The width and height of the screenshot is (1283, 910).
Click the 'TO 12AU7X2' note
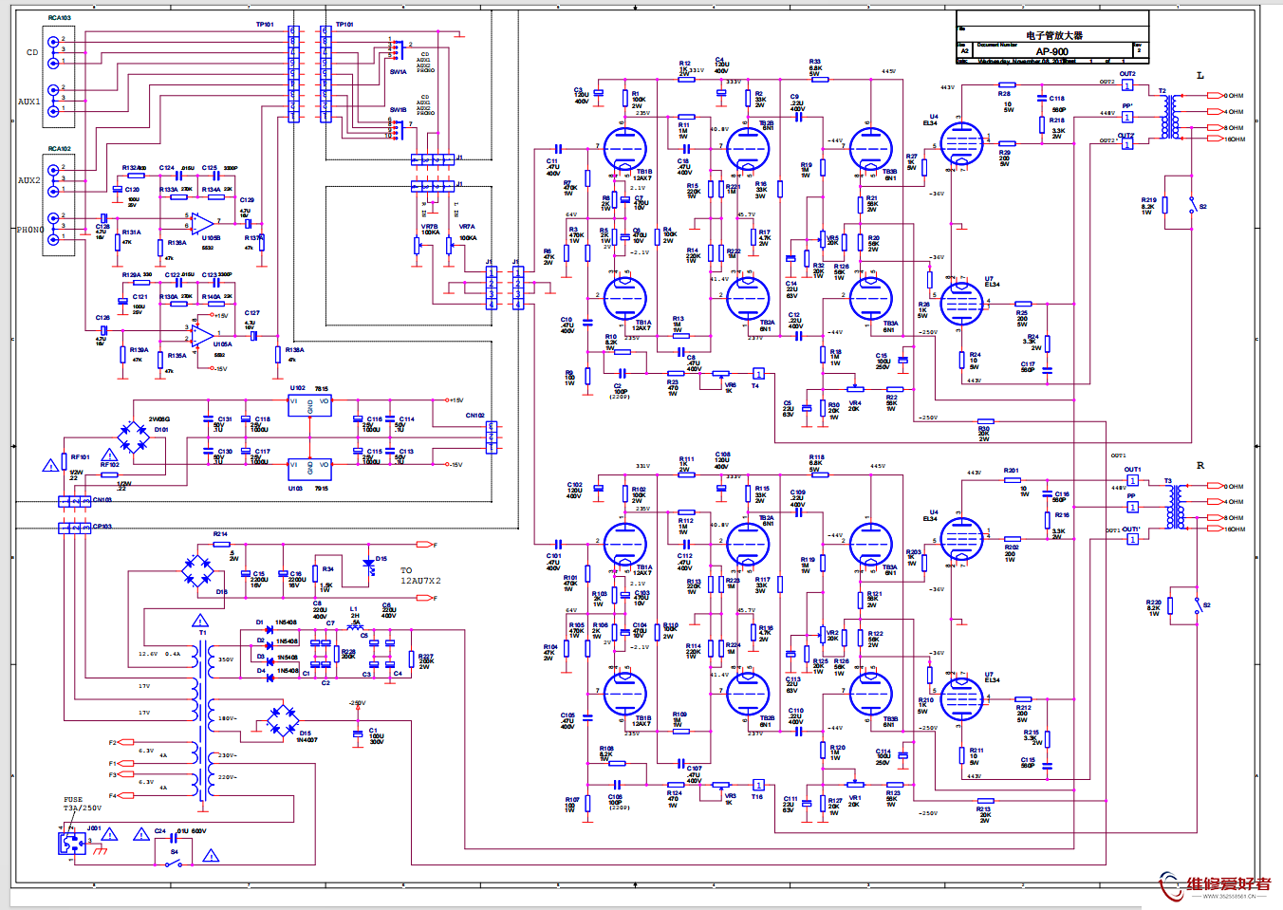420,576
